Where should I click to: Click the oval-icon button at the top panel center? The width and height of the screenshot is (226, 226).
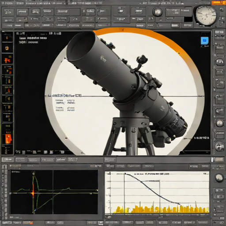(x=121, y=10)
